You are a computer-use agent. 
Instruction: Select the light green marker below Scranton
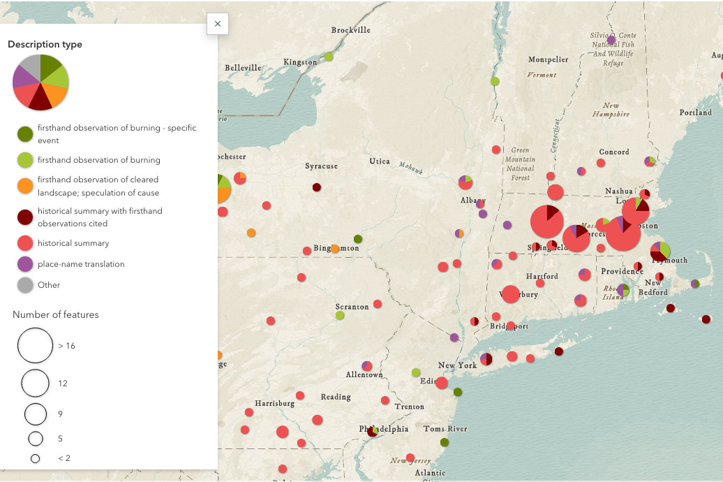[x=340, y=315]
